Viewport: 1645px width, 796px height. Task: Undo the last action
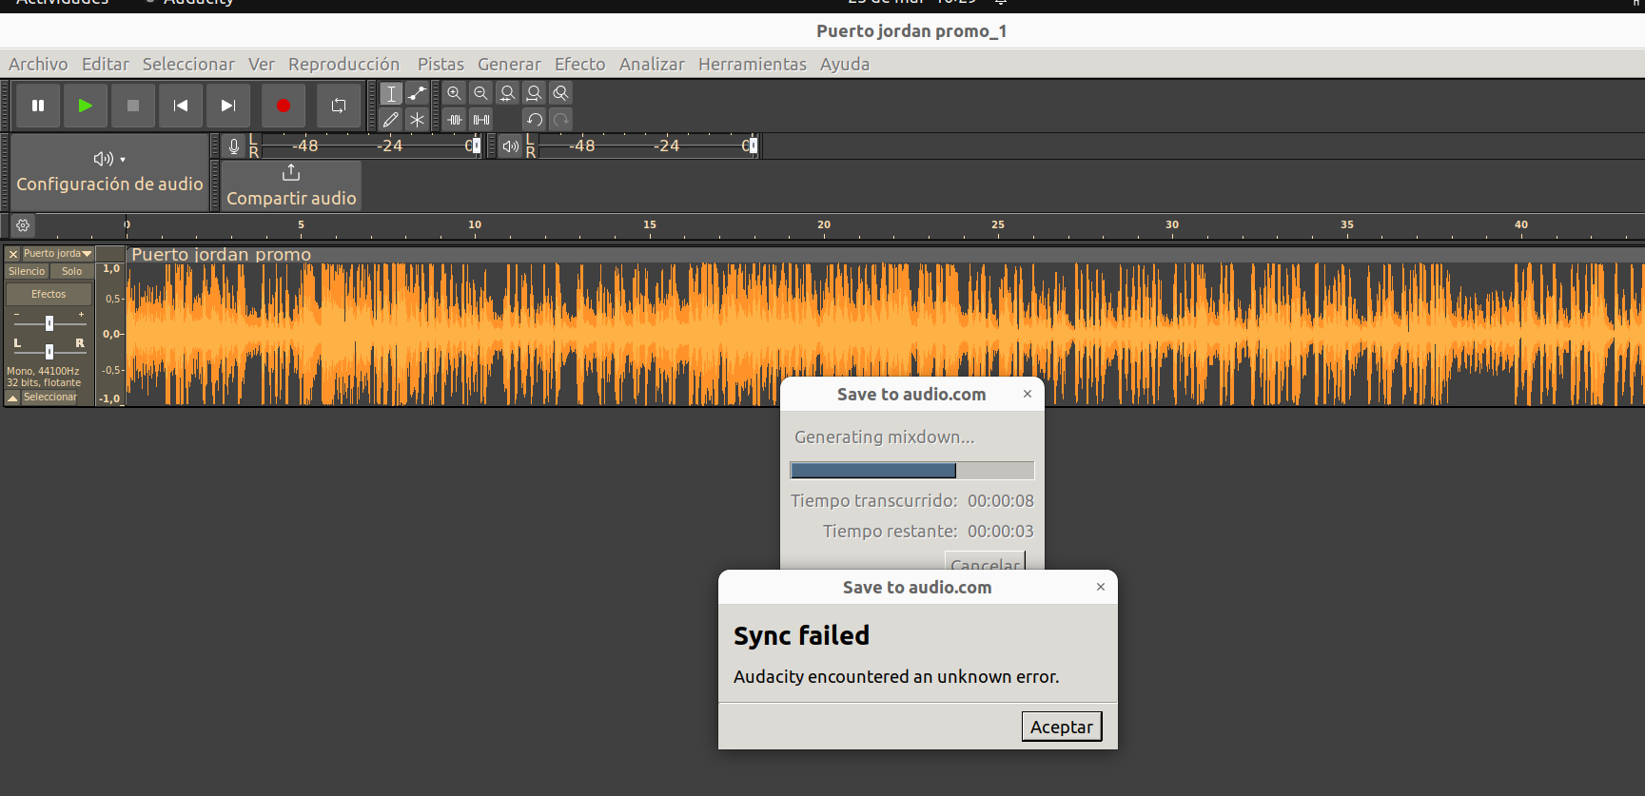[535, 120]
